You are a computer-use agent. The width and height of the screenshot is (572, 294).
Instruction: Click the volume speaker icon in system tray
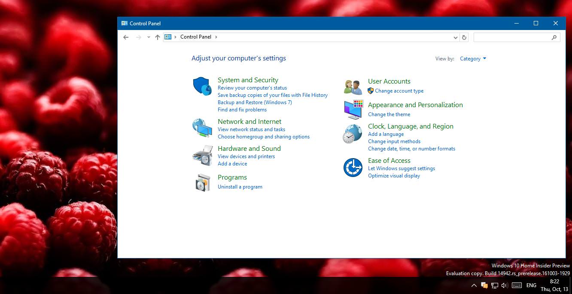pos(505,285)
